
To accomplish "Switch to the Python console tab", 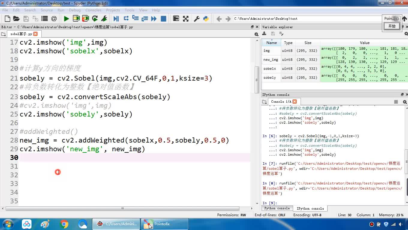I will 277,208.
